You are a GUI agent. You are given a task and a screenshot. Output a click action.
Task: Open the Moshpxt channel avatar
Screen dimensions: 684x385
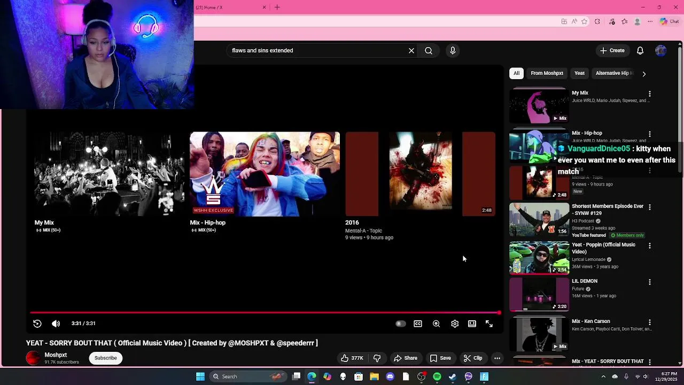point(33,358)
